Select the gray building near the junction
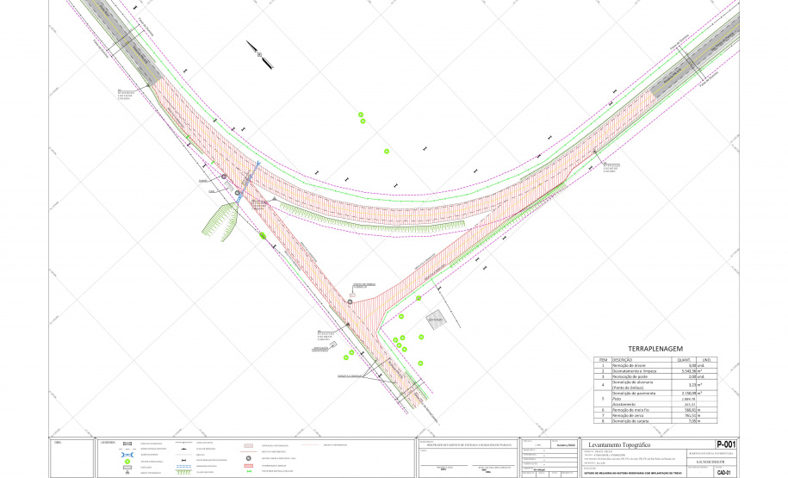788x478 pixels. [436, 319]
